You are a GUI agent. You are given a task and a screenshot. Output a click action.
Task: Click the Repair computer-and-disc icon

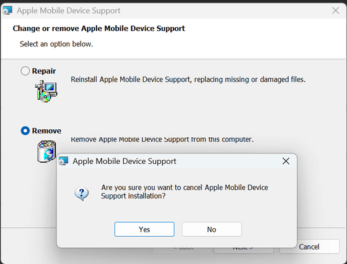click(46, 92)
